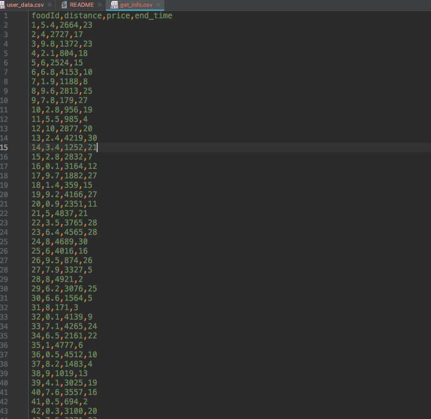Click the row 29,6.2,3076,25
Screen dimensions: 431x419
tap(64, 289)
